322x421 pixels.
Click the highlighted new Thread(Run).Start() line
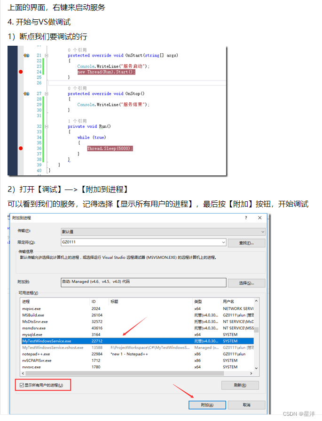pos(106,72)
